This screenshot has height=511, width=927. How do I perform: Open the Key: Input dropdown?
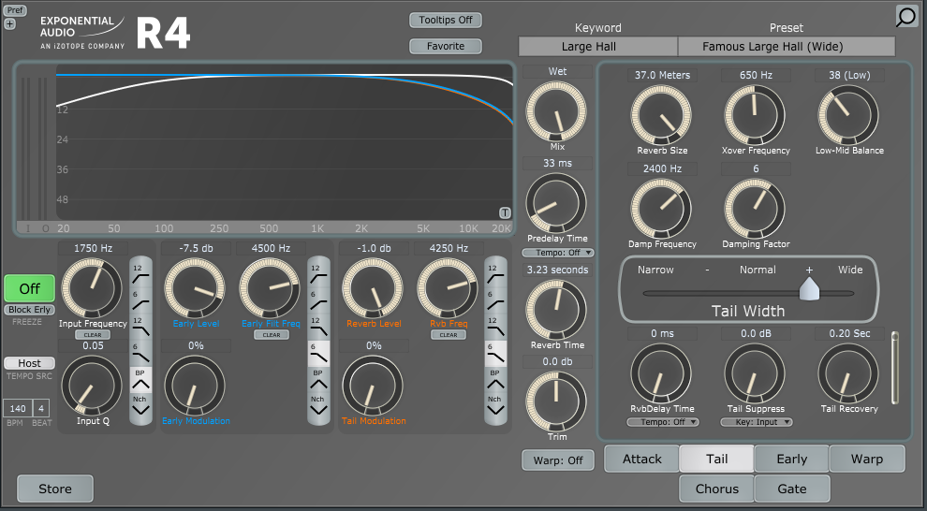(757, 422)
